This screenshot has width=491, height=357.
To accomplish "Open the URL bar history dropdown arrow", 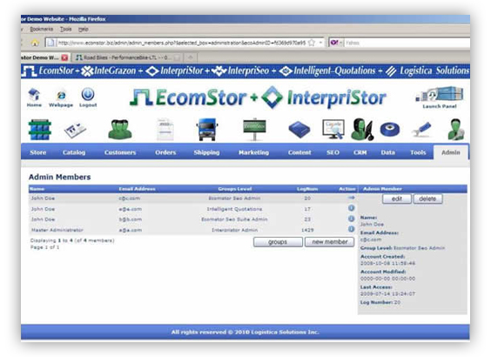I will 320,43.
